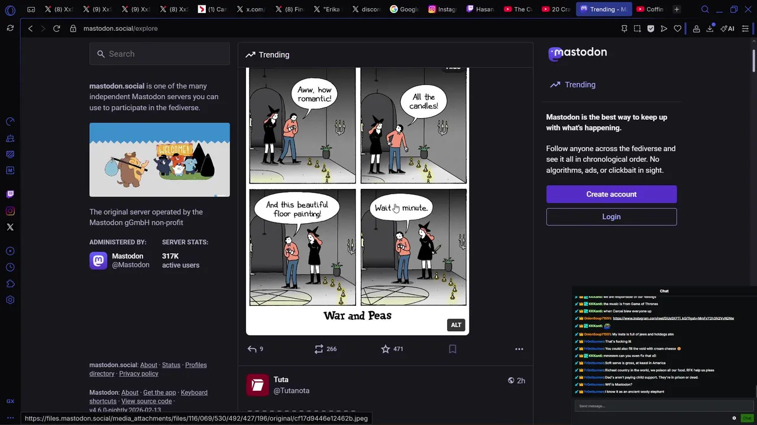Switch to the x.com browser tab
This screenshot has height=425, width=757.
(x=250, y=9)
